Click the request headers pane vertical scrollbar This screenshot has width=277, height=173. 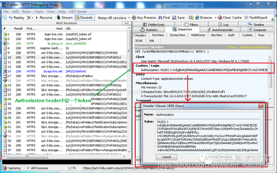(270, 78)
